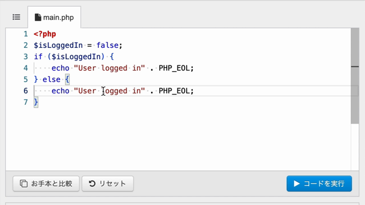Click the play triangle icon on run button
The image size is (365, 205).
pyautogui.click(x=297, y=183)
